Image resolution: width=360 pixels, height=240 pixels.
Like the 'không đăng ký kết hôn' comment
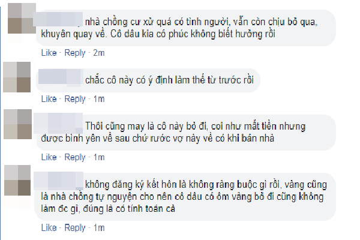(x=49, y=228)
